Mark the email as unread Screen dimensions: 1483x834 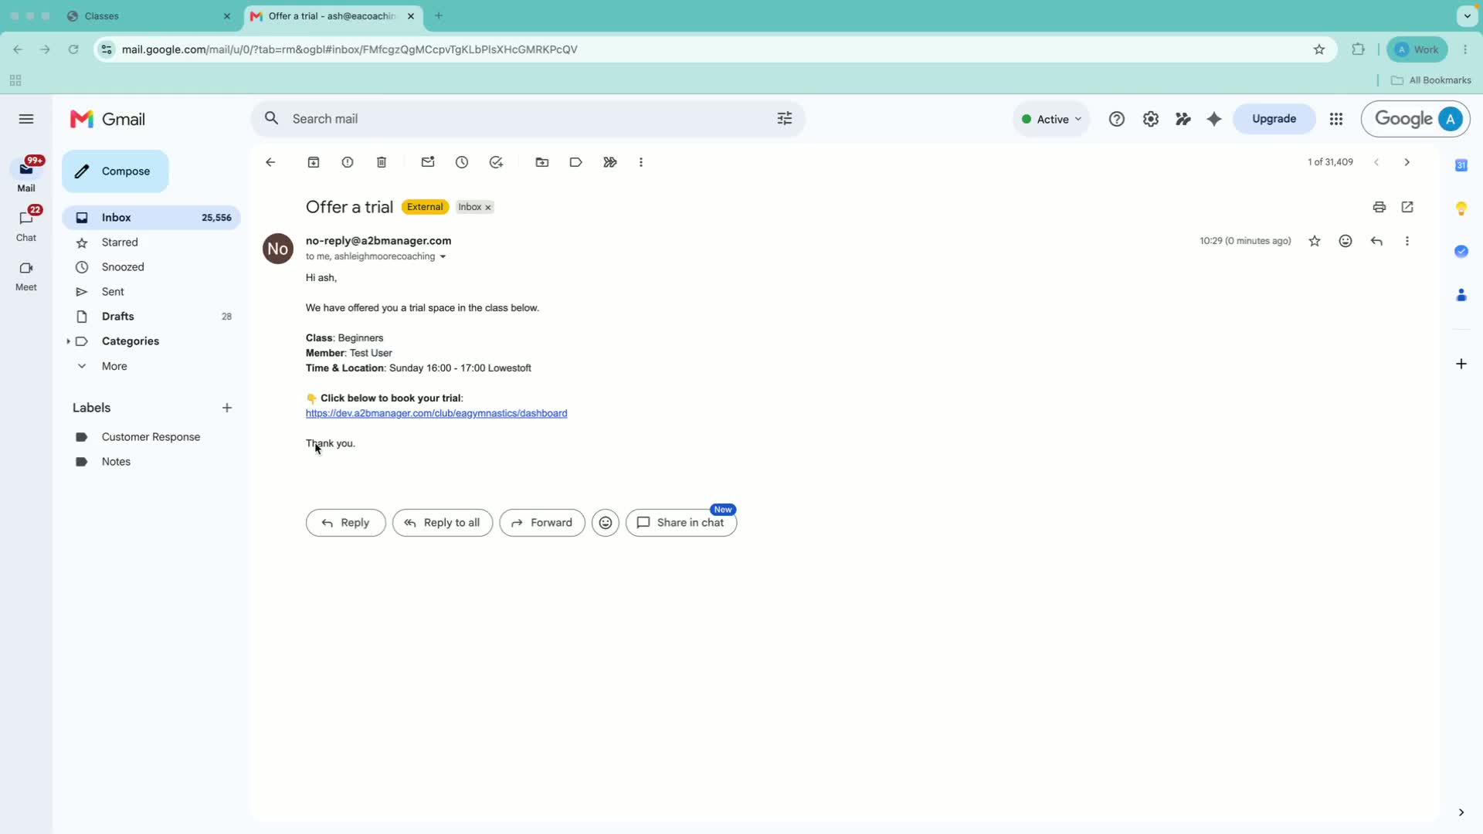(x=428, y=162)
